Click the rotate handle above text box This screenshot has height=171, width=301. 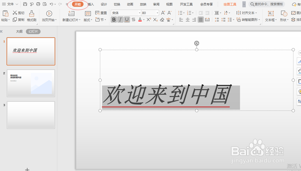point(197,43)
